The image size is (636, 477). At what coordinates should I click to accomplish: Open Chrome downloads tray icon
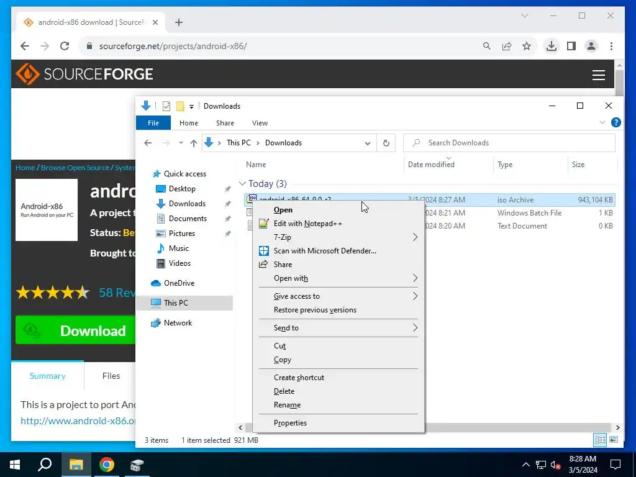552,46
